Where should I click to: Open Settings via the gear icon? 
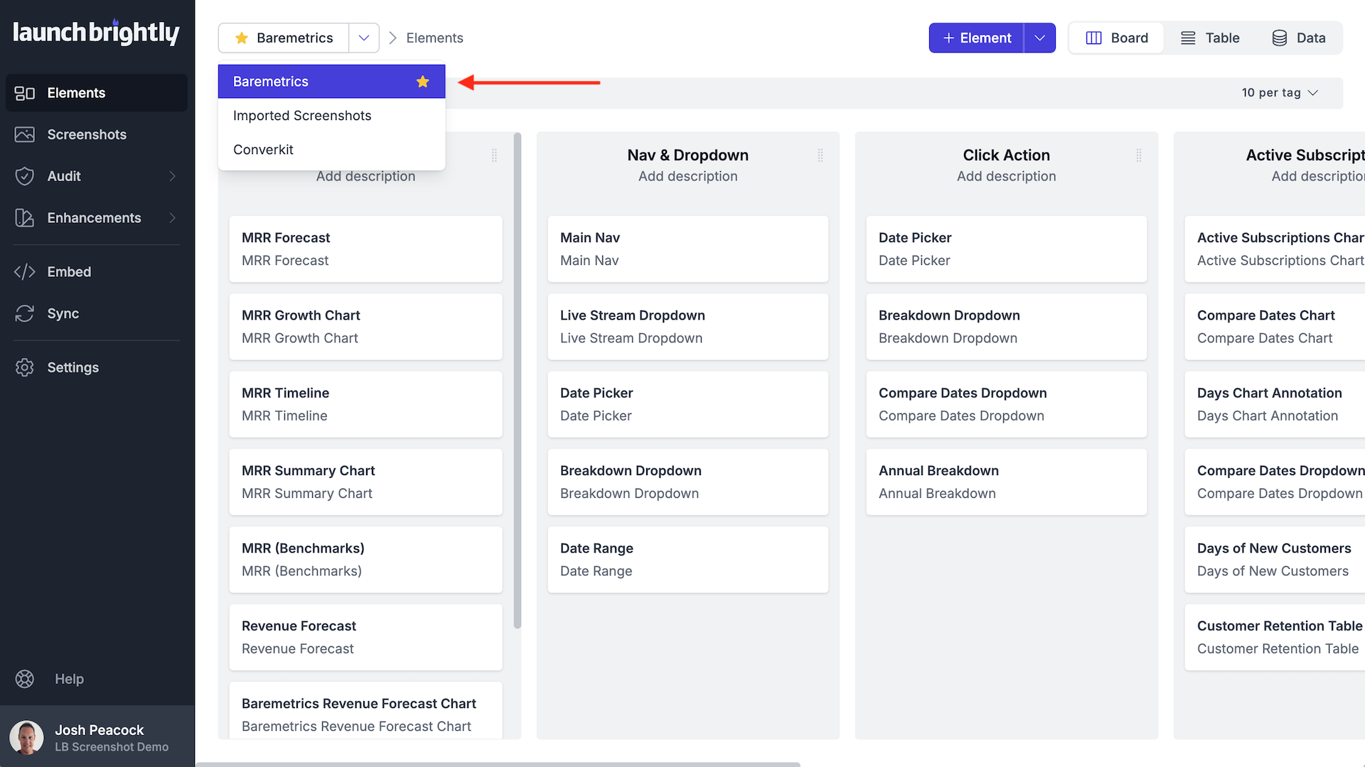(24, 367)
